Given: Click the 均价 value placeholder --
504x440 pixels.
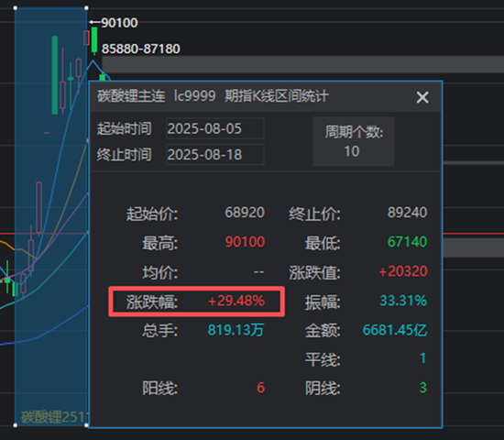Looking at the screenshot, I should pos(258,272).
